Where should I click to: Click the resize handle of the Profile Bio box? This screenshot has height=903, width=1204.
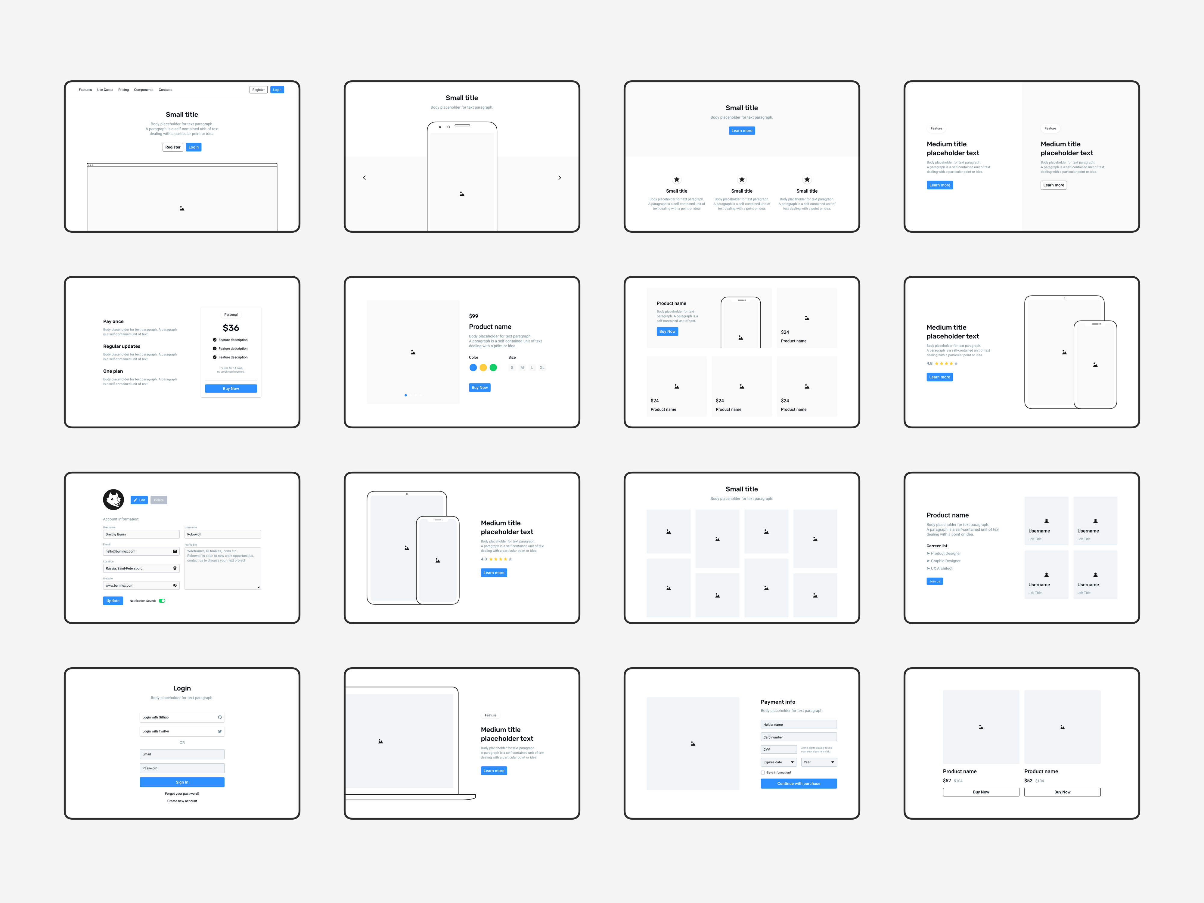(x=259, y=587)
